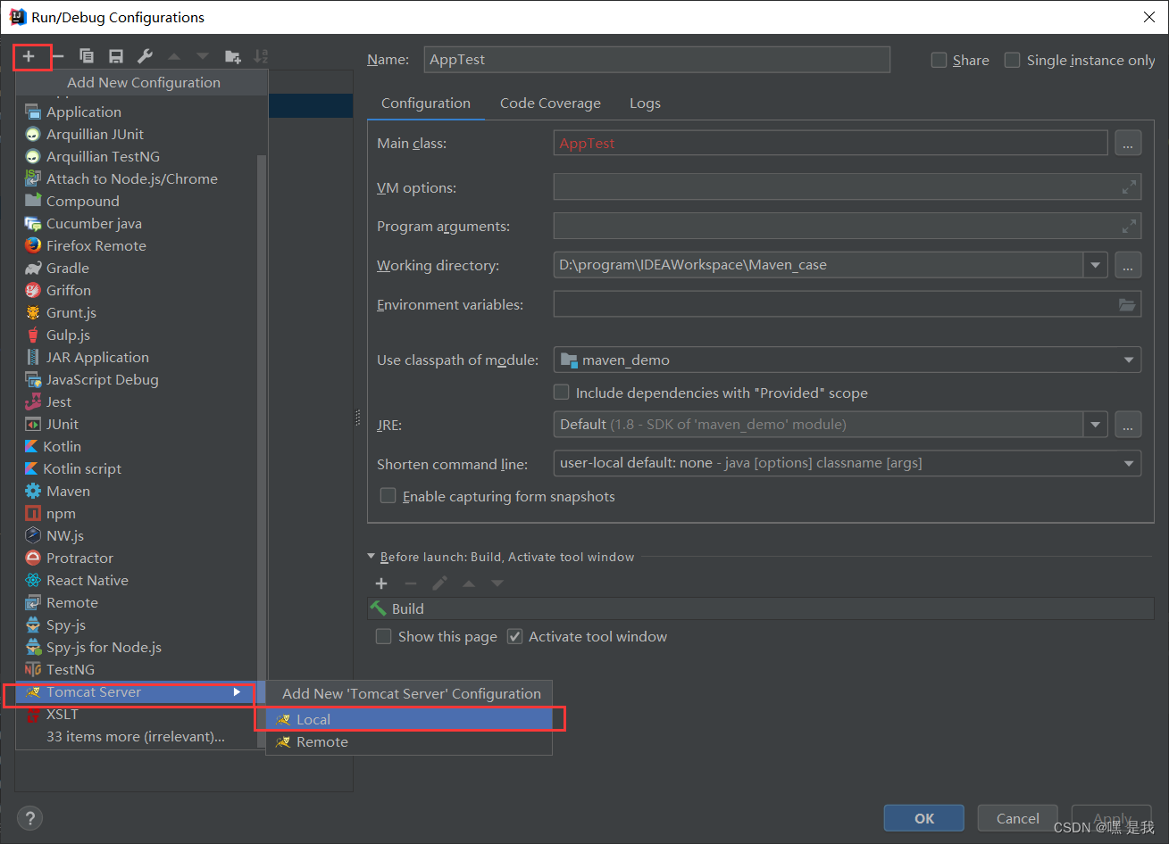Open the help question mark icon
The width and height of the screenshot is (1169, 844).
[x=30, y=818]
